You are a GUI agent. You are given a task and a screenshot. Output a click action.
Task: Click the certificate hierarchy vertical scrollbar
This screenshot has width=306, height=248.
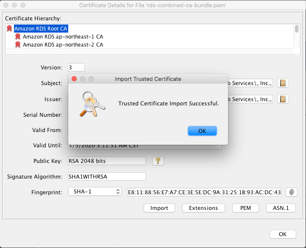tap(297, 29)
